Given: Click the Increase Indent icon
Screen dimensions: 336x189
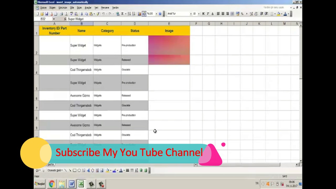Looking at the screenshot, I should pos(266,14).
